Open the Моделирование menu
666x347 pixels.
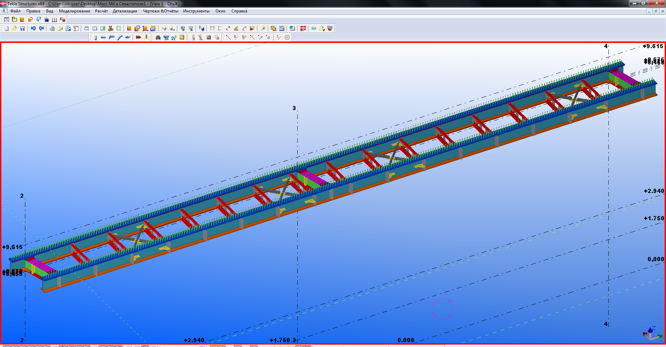[74, 11]
